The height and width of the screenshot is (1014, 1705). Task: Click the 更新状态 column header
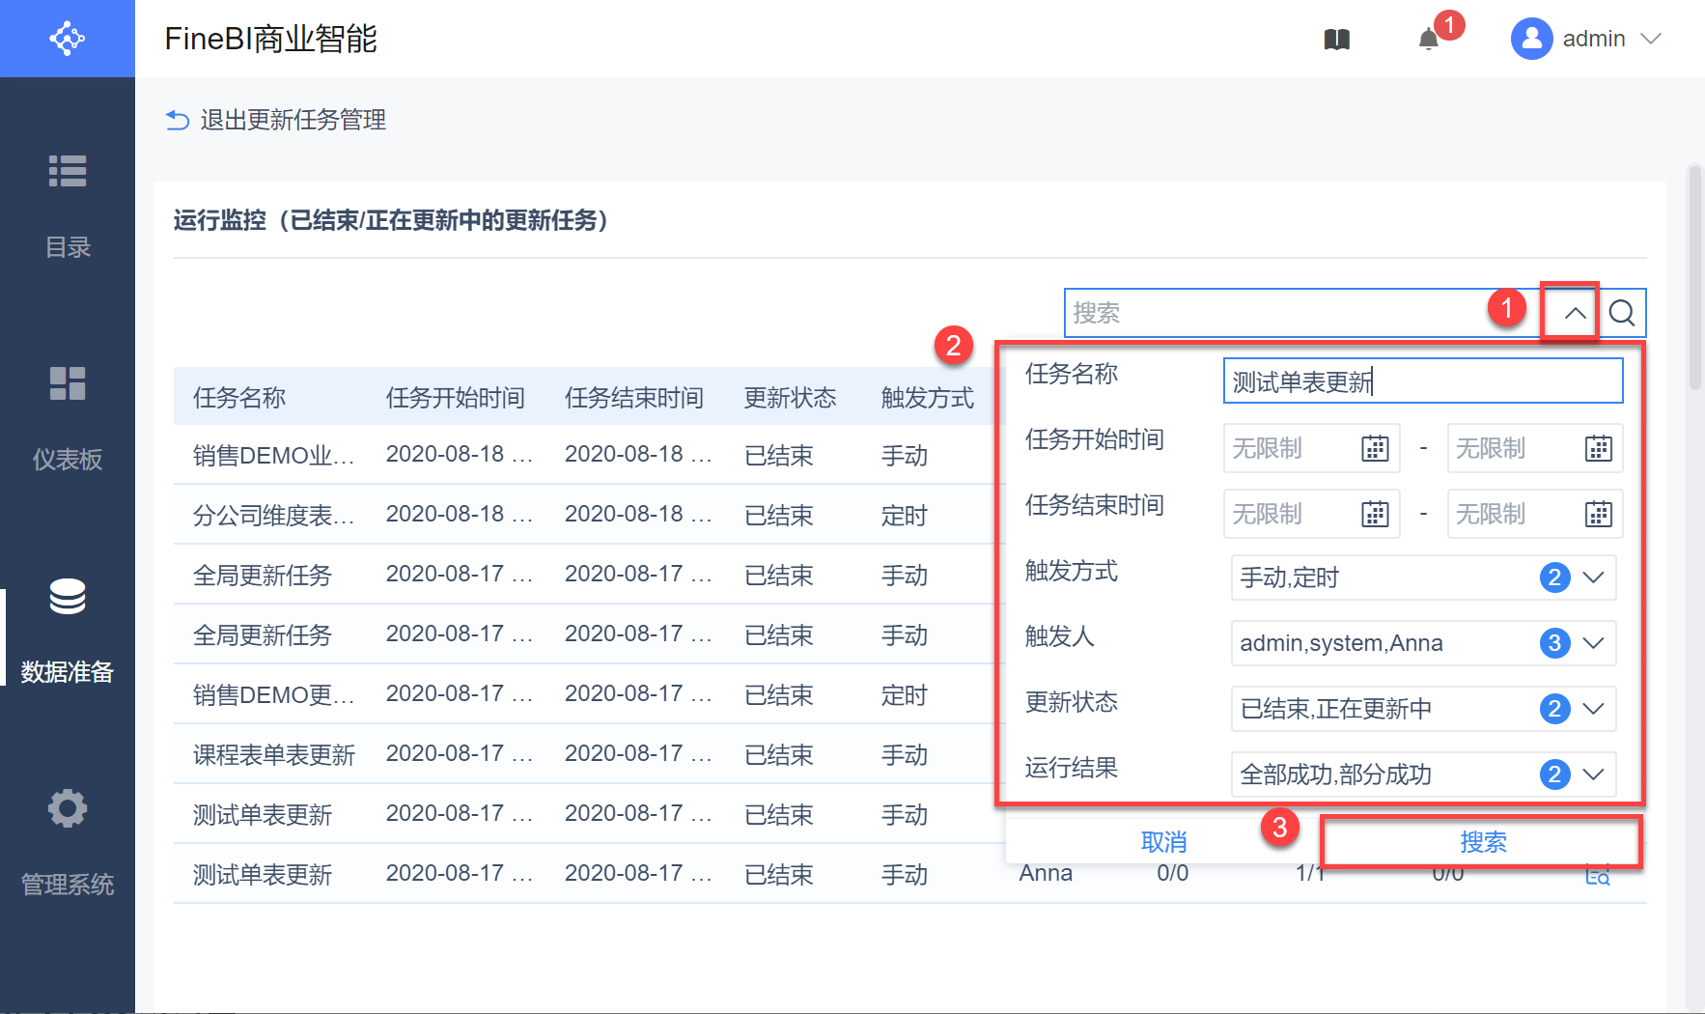pyautogui.click(x=791, y=398)
